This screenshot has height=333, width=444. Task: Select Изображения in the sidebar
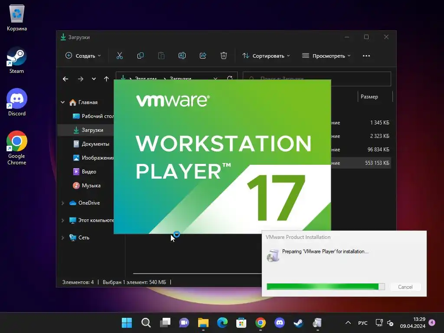(93, 158)
